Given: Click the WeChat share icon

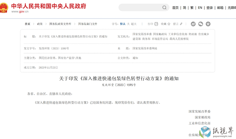Looking at the screenshot, I should (201, 24).
